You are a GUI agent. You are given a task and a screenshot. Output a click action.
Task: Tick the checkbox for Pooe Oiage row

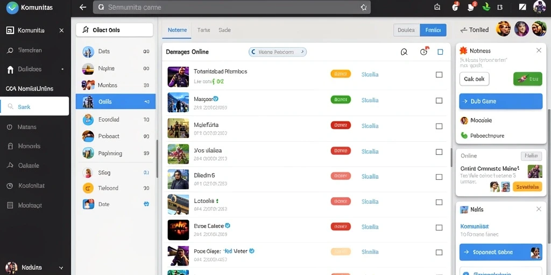tap(439, 252)
